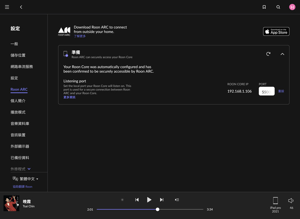Click the total time 3:34
This screenshot has height=219, width=300.
tap(210, 209)
